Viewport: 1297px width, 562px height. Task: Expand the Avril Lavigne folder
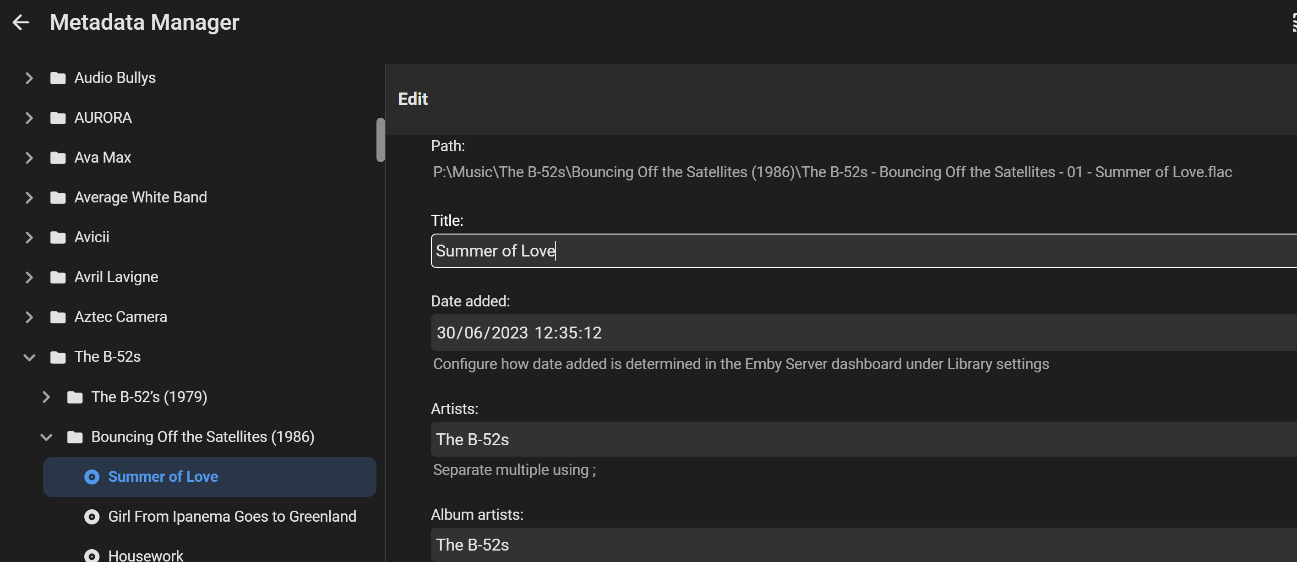click(x=29, y=277)
